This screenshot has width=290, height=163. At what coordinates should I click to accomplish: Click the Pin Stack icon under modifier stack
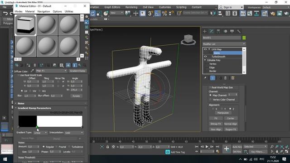tap(205, 78)
